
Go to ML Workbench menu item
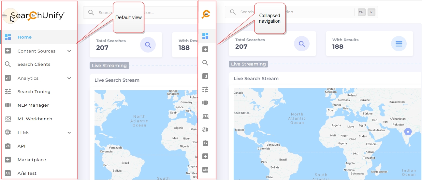pos(35,119)
